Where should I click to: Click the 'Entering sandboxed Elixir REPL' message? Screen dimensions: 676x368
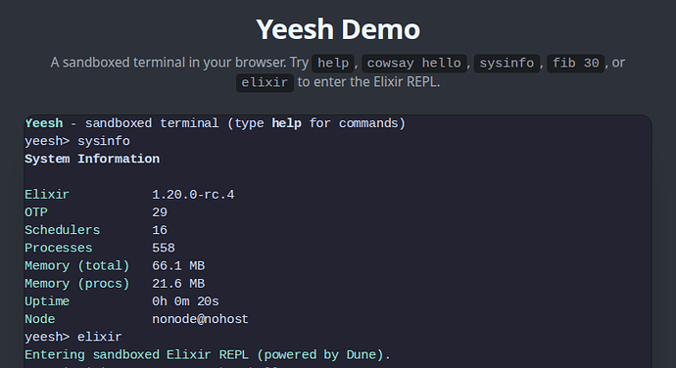pos(208,354)
